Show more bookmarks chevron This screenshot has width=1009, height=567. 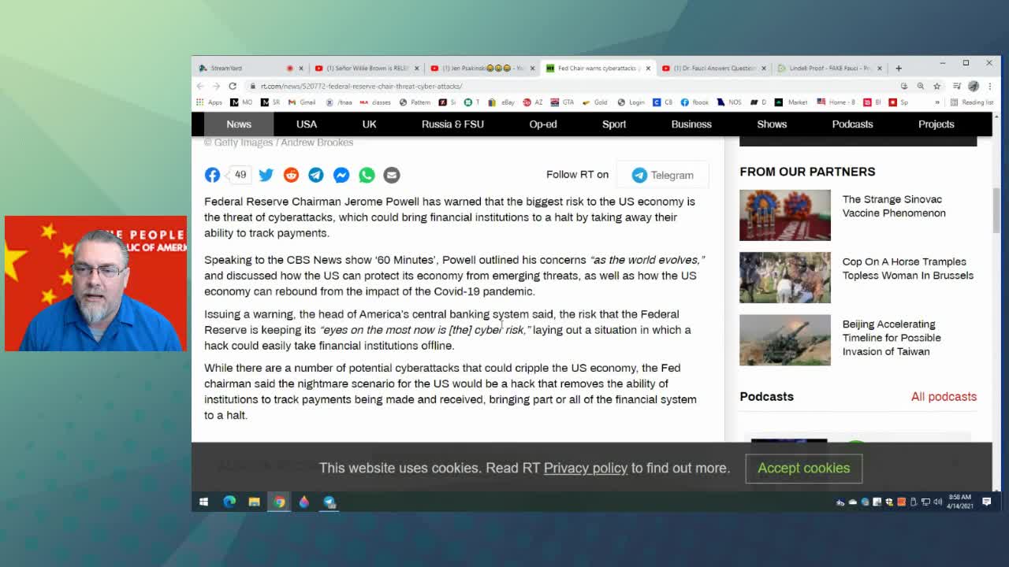point(937,102)
